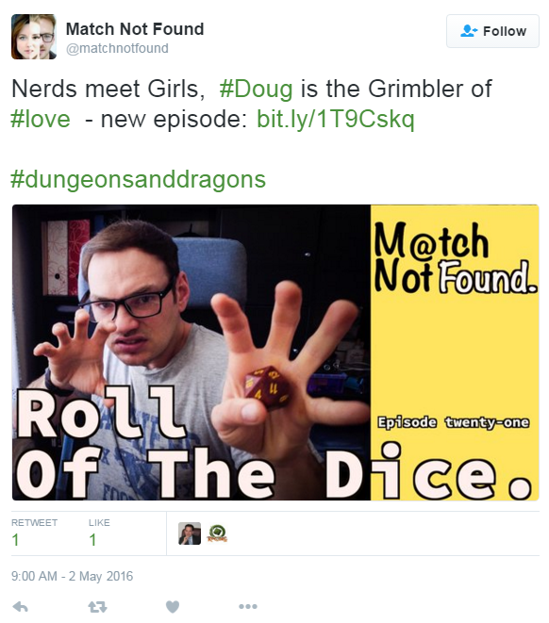Click the person-plus icon in Follow button
The height and width of the screenshot is (623, 549).
coord(469,31)
